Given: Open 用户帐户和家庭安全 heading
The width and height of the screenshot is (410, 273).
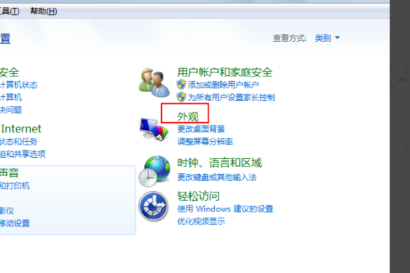Looking at the screenshot, I should coord(225,72).
